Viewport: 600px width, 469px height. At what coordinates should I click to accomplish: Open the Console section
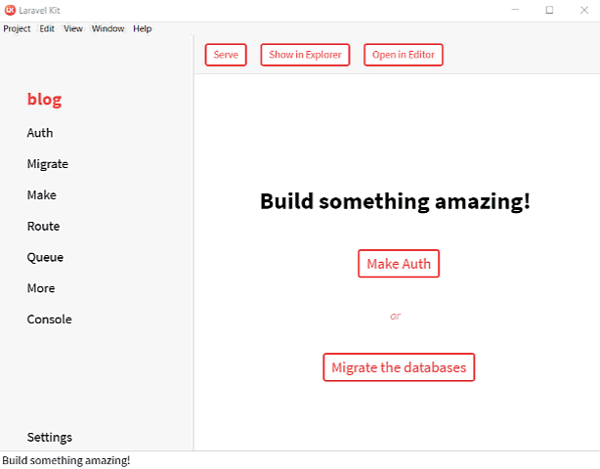tap(50, 320)
